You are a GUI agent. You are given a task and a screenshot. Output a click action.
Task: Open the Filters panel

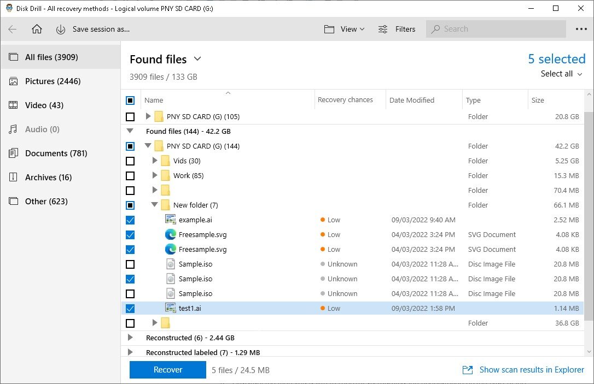(397, 29)
